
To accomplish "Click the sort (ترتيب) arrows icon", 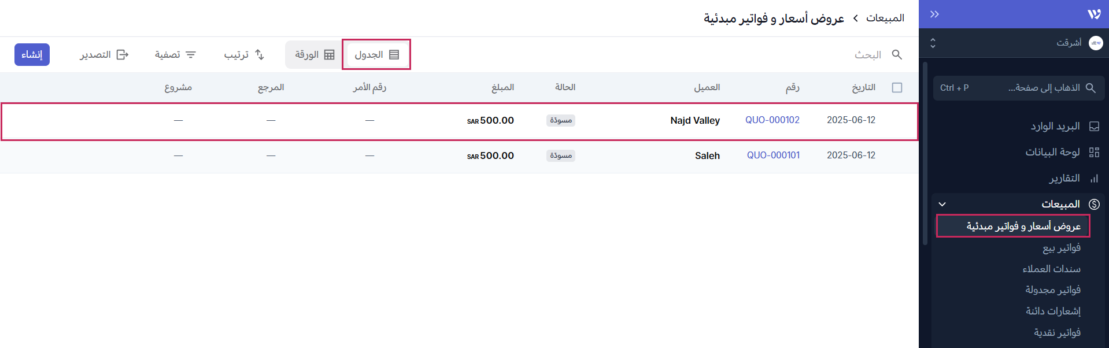I will (260, 54).
